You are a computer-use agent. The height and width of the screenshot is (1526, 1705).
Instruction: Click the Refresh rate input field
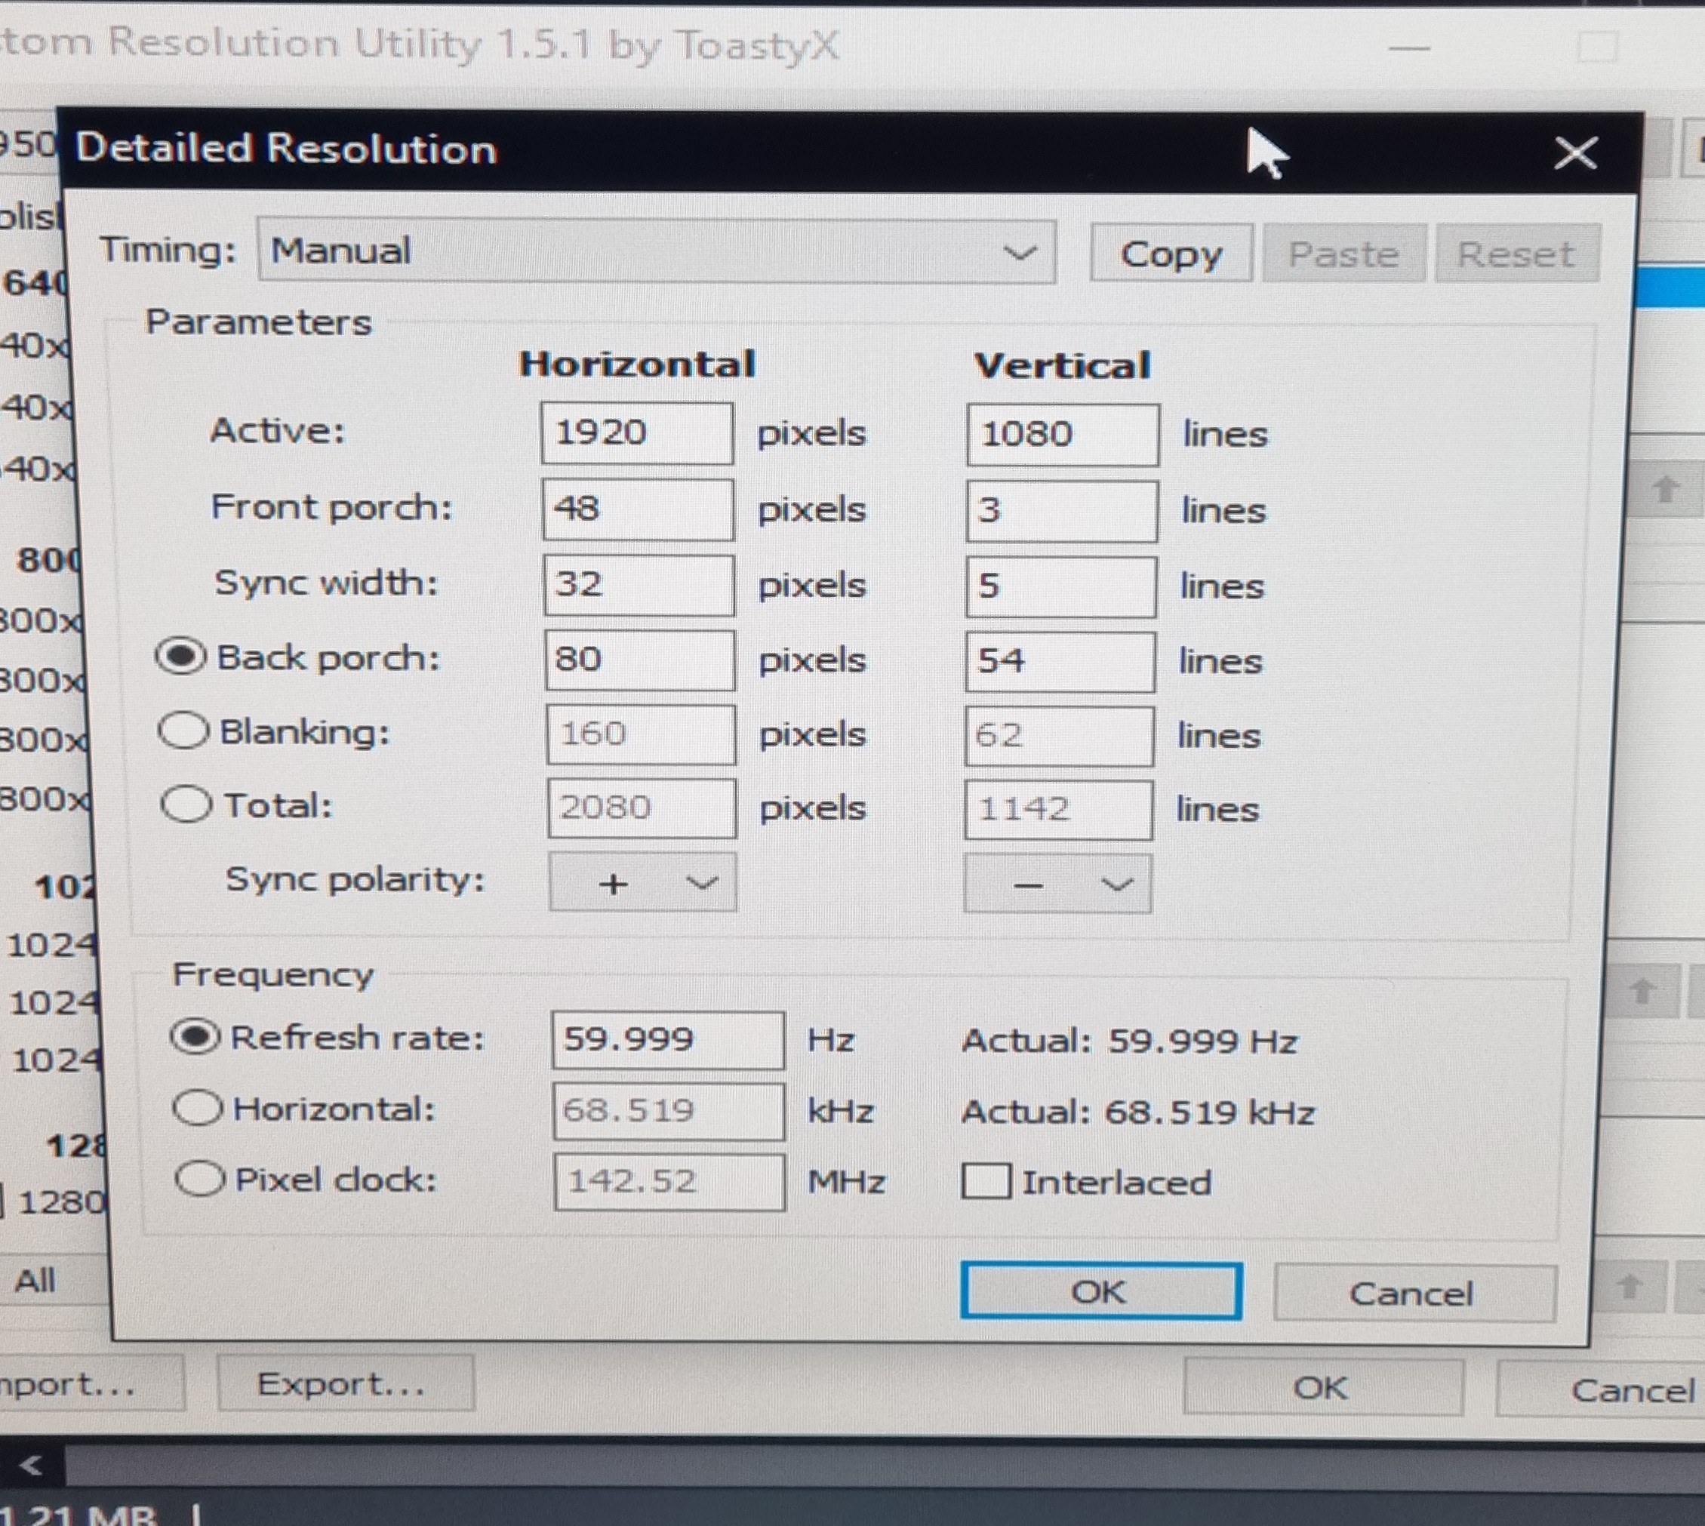(667, 1040)
